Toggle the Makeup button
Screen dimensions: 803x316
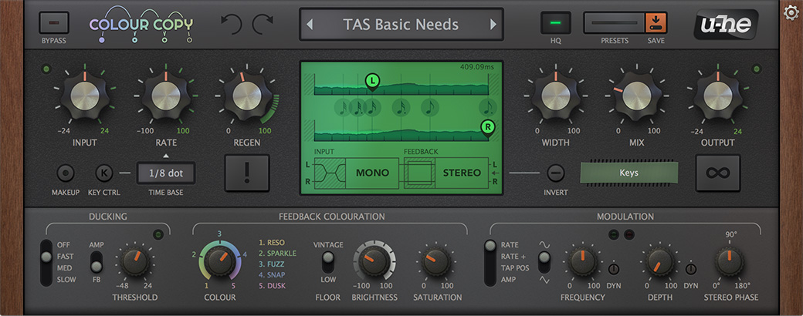(x=66, y=173)
